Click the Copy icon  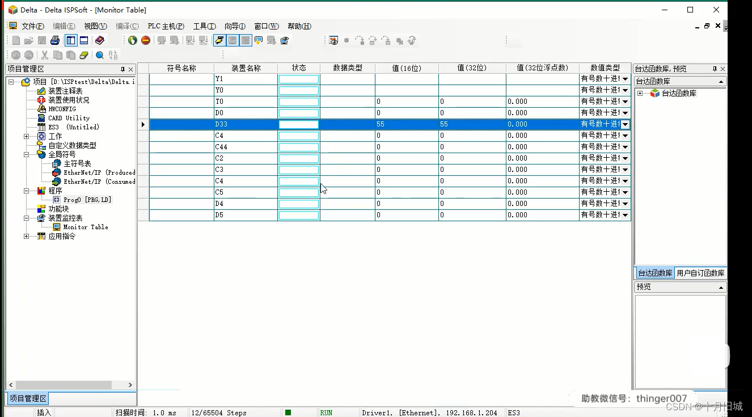click(x=58, y=55)
